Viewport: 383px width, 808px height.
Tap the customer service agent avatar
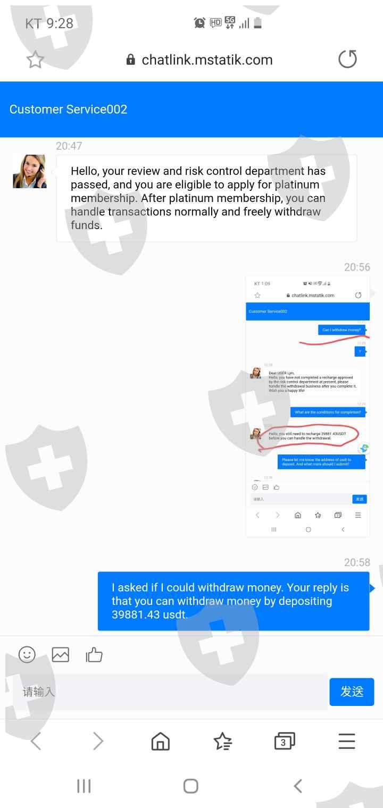(x=29, y=171)
